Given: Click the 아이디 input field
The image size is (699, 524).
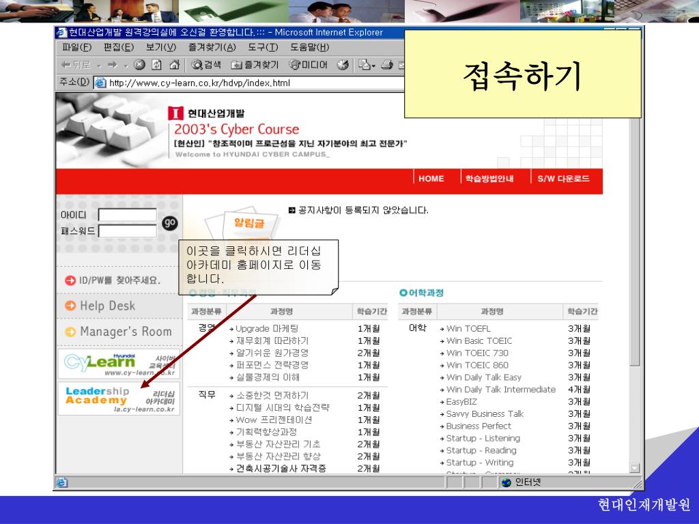Looking at the screenshot, I should (128, 215).
